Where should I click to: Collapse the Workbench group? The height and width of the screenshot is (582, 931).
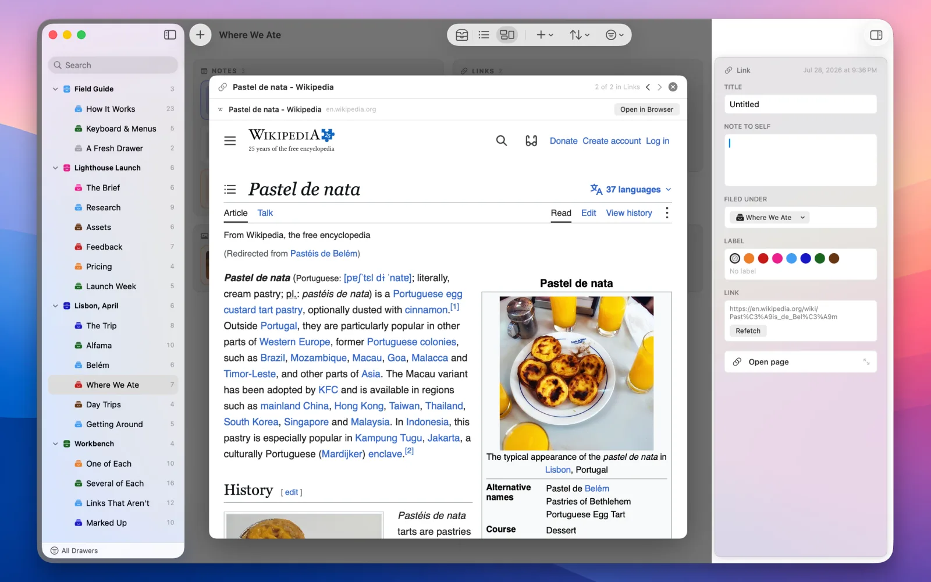point(55,443)
